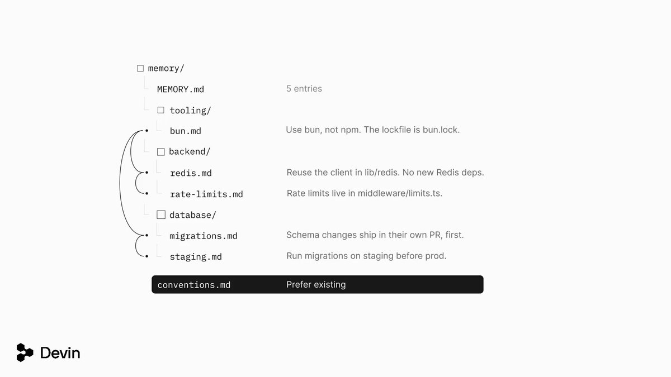Select the redis.md file

(191, 173)
